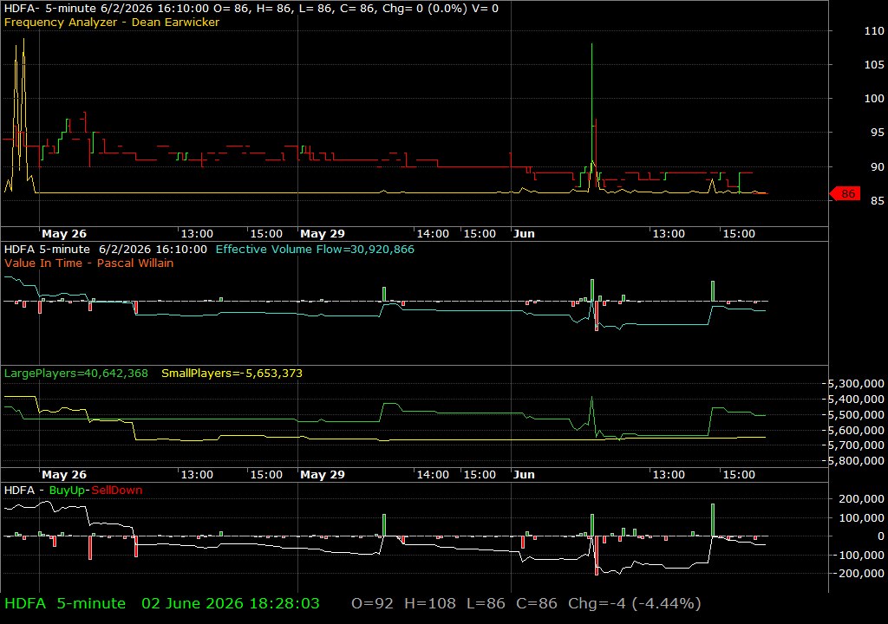
Task: Click the 110 price axis label
Action: point(874,31)
